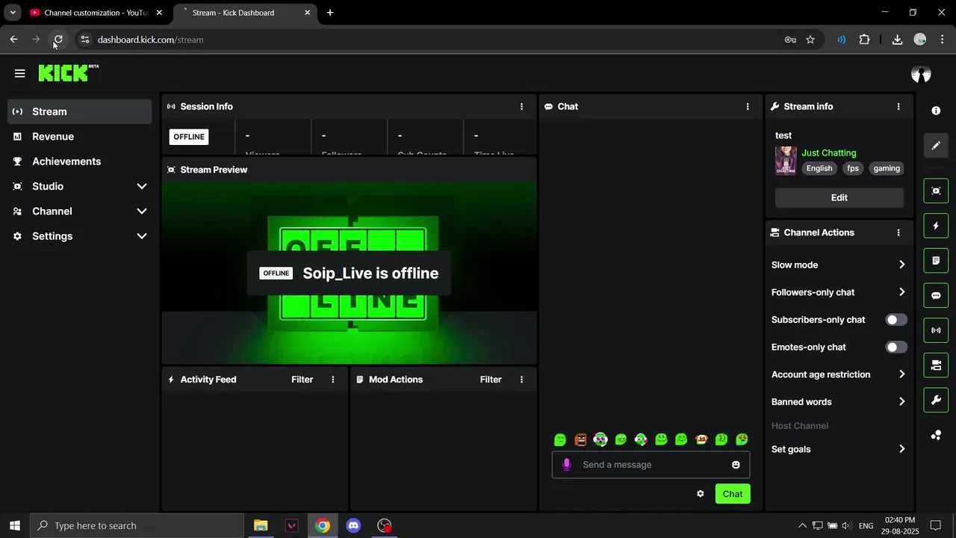The image size is (956, 538).
Task: Toggle the wrench Stream info panel icon in right toolbar
Action: click(936, 401)
